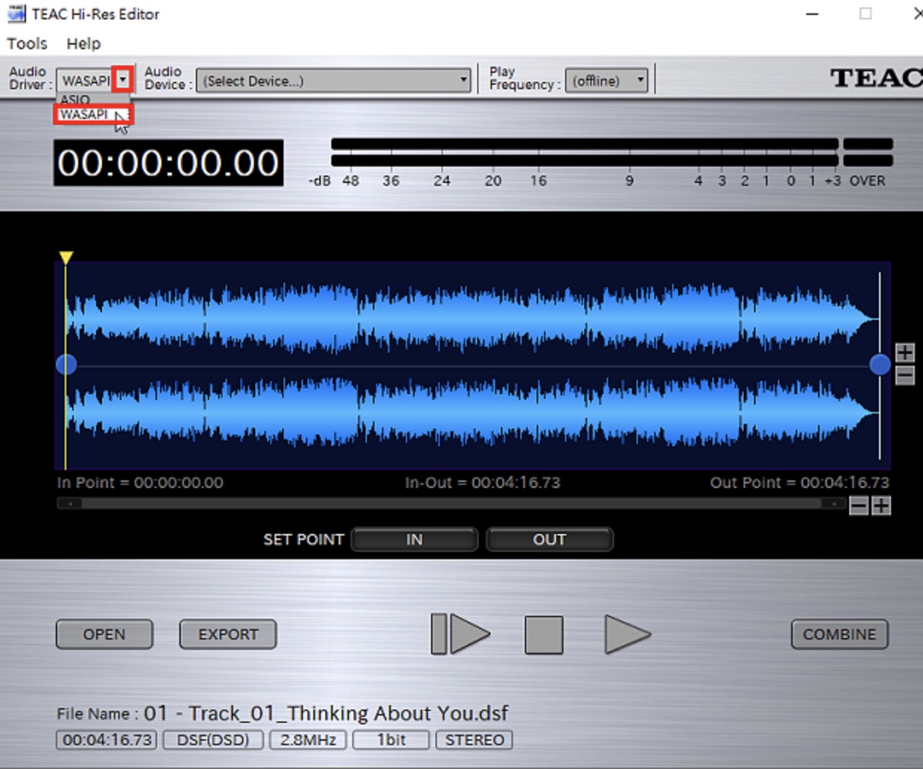Screen dimensions: 923x769
Task: Click the DSF(DSD) format box
Action: (213, 740)
